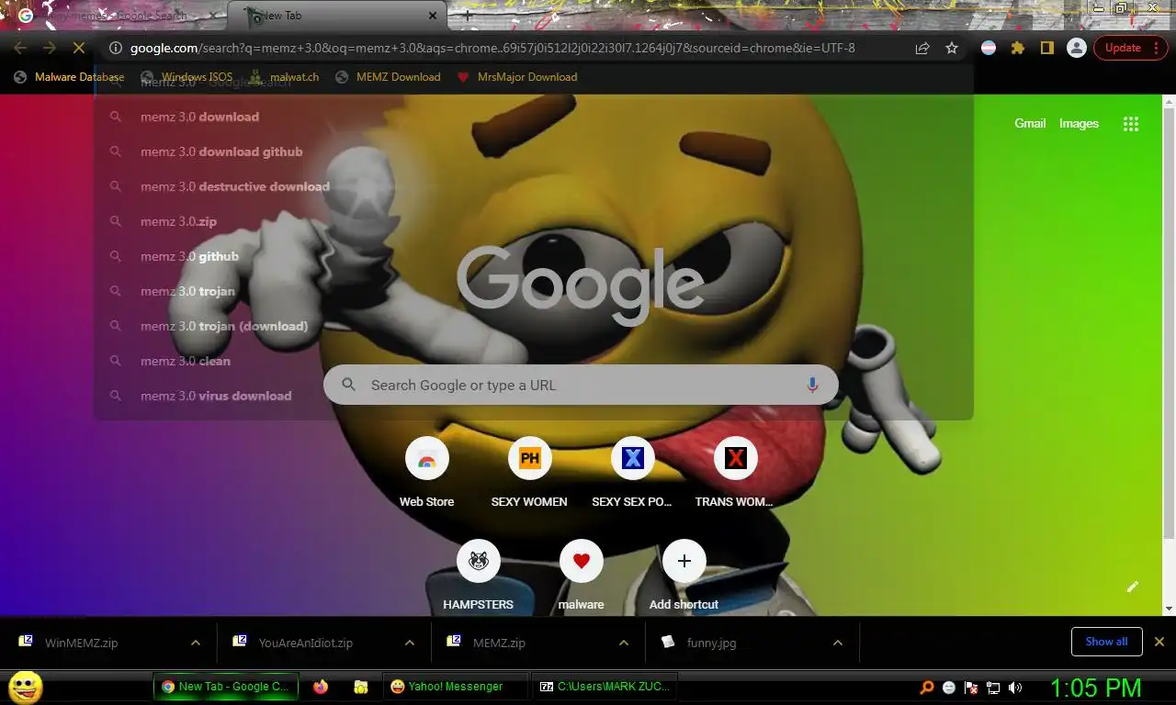The image size is (1176, 705).
Task: Open the SEXY WOMEN shortcut tile
Action: [x=529, y=473]
